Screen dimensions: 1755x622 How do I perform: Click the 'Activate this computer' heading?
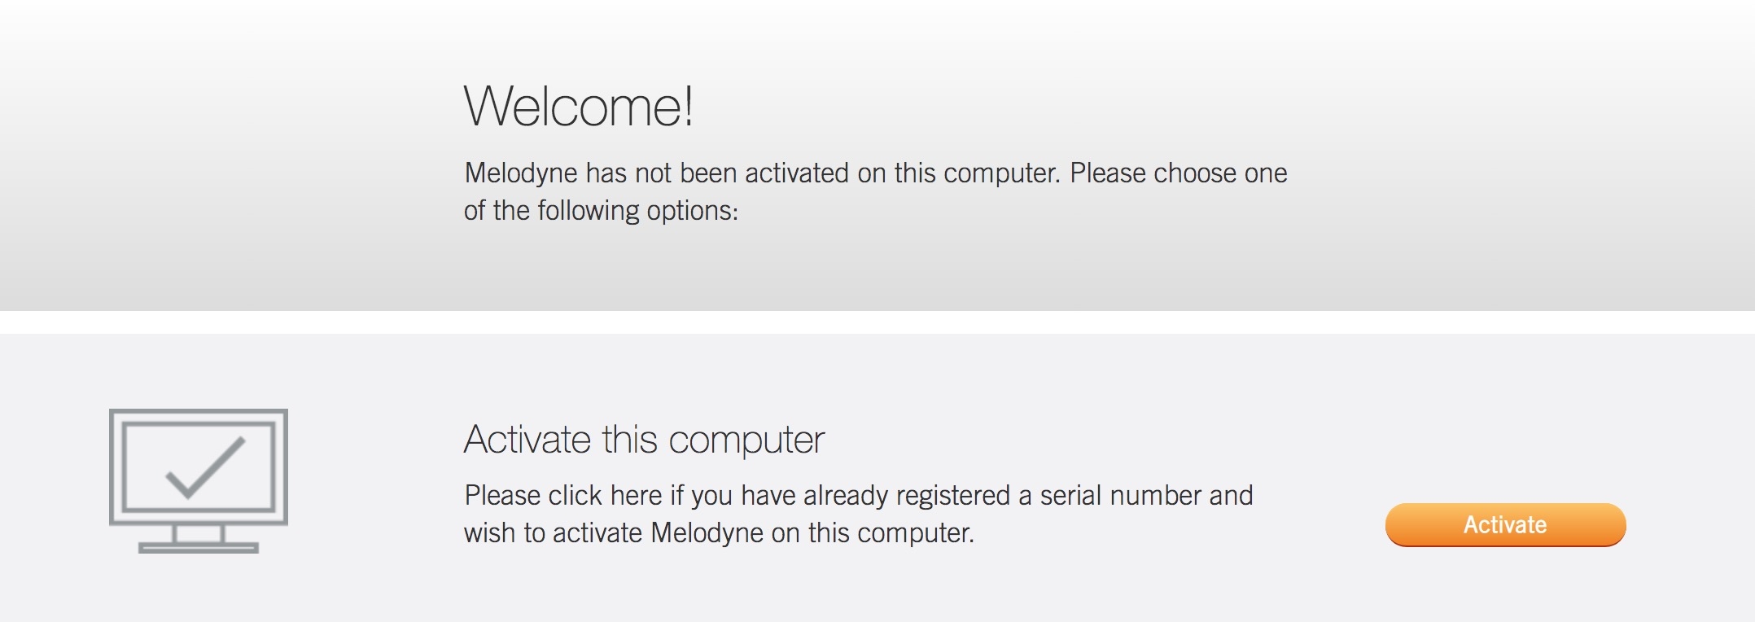pos(644,440)
